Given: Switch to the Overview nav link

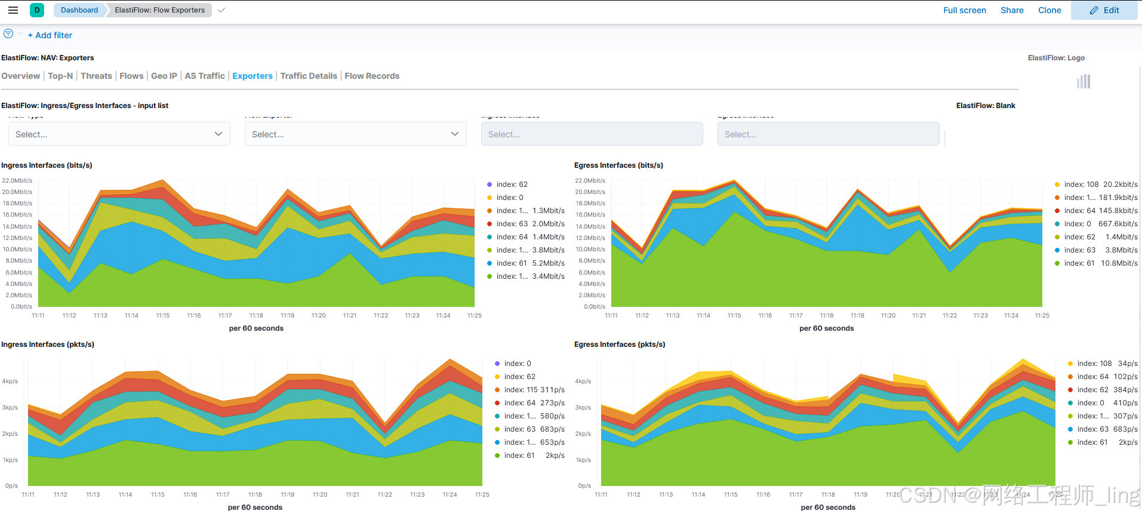Looking at the screenshot, I should 21,76.
